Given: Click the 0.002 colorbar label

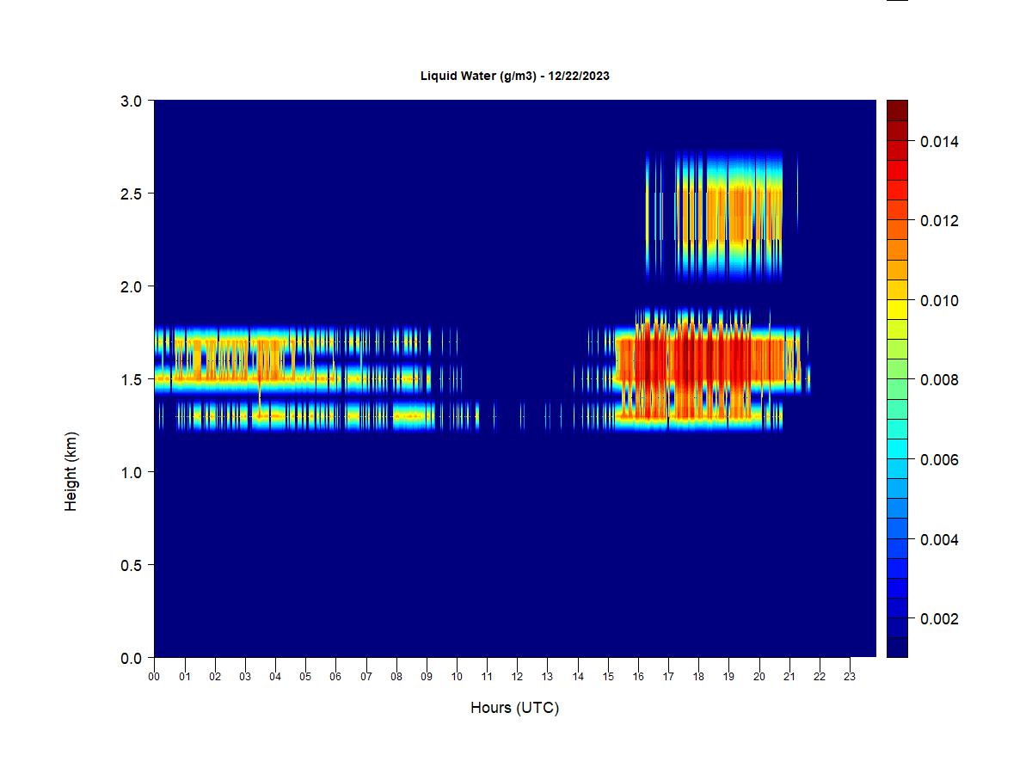Looking at the screenshot, I should [x=937, y=619].
